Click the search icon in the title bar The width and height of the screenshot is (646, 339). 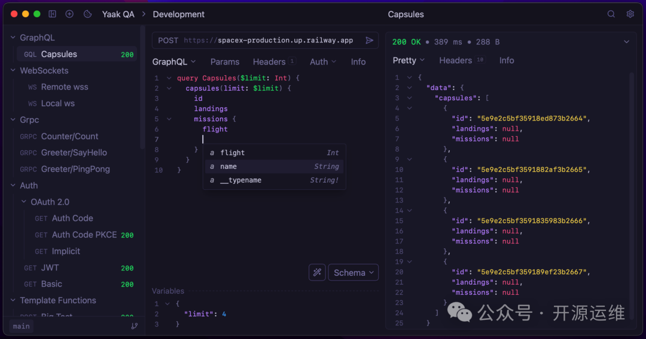coord(611,14)
